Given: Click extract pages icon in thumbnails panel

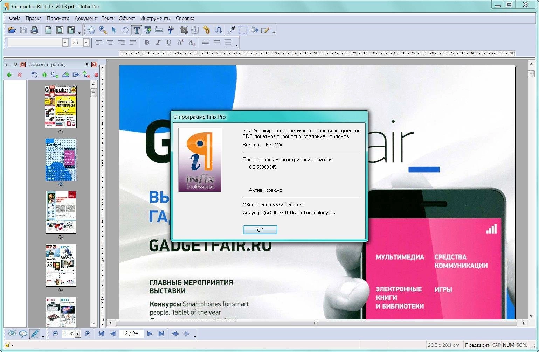Looking at the screenshot, I should pyautogui.click(x=76, y=75).
